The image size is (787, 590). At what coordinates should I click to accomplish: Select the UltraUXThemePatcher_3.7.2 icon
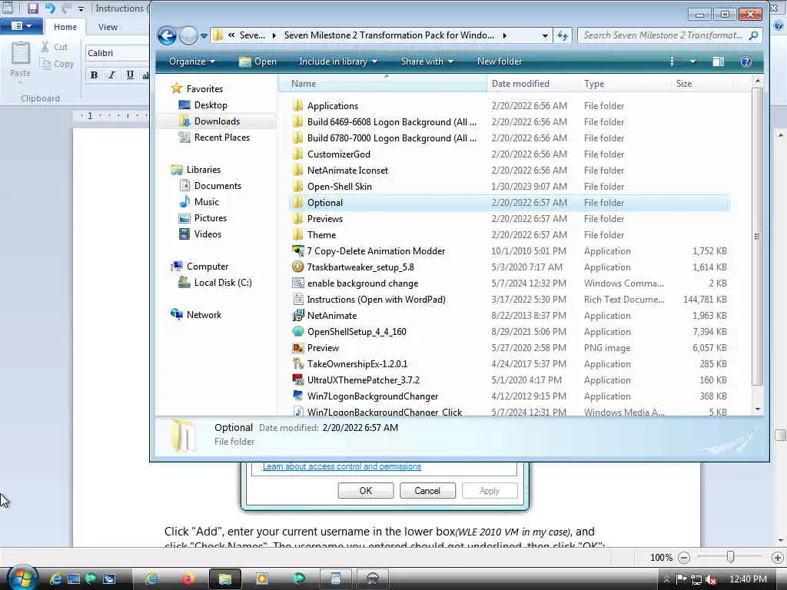(x=298, y=380)
